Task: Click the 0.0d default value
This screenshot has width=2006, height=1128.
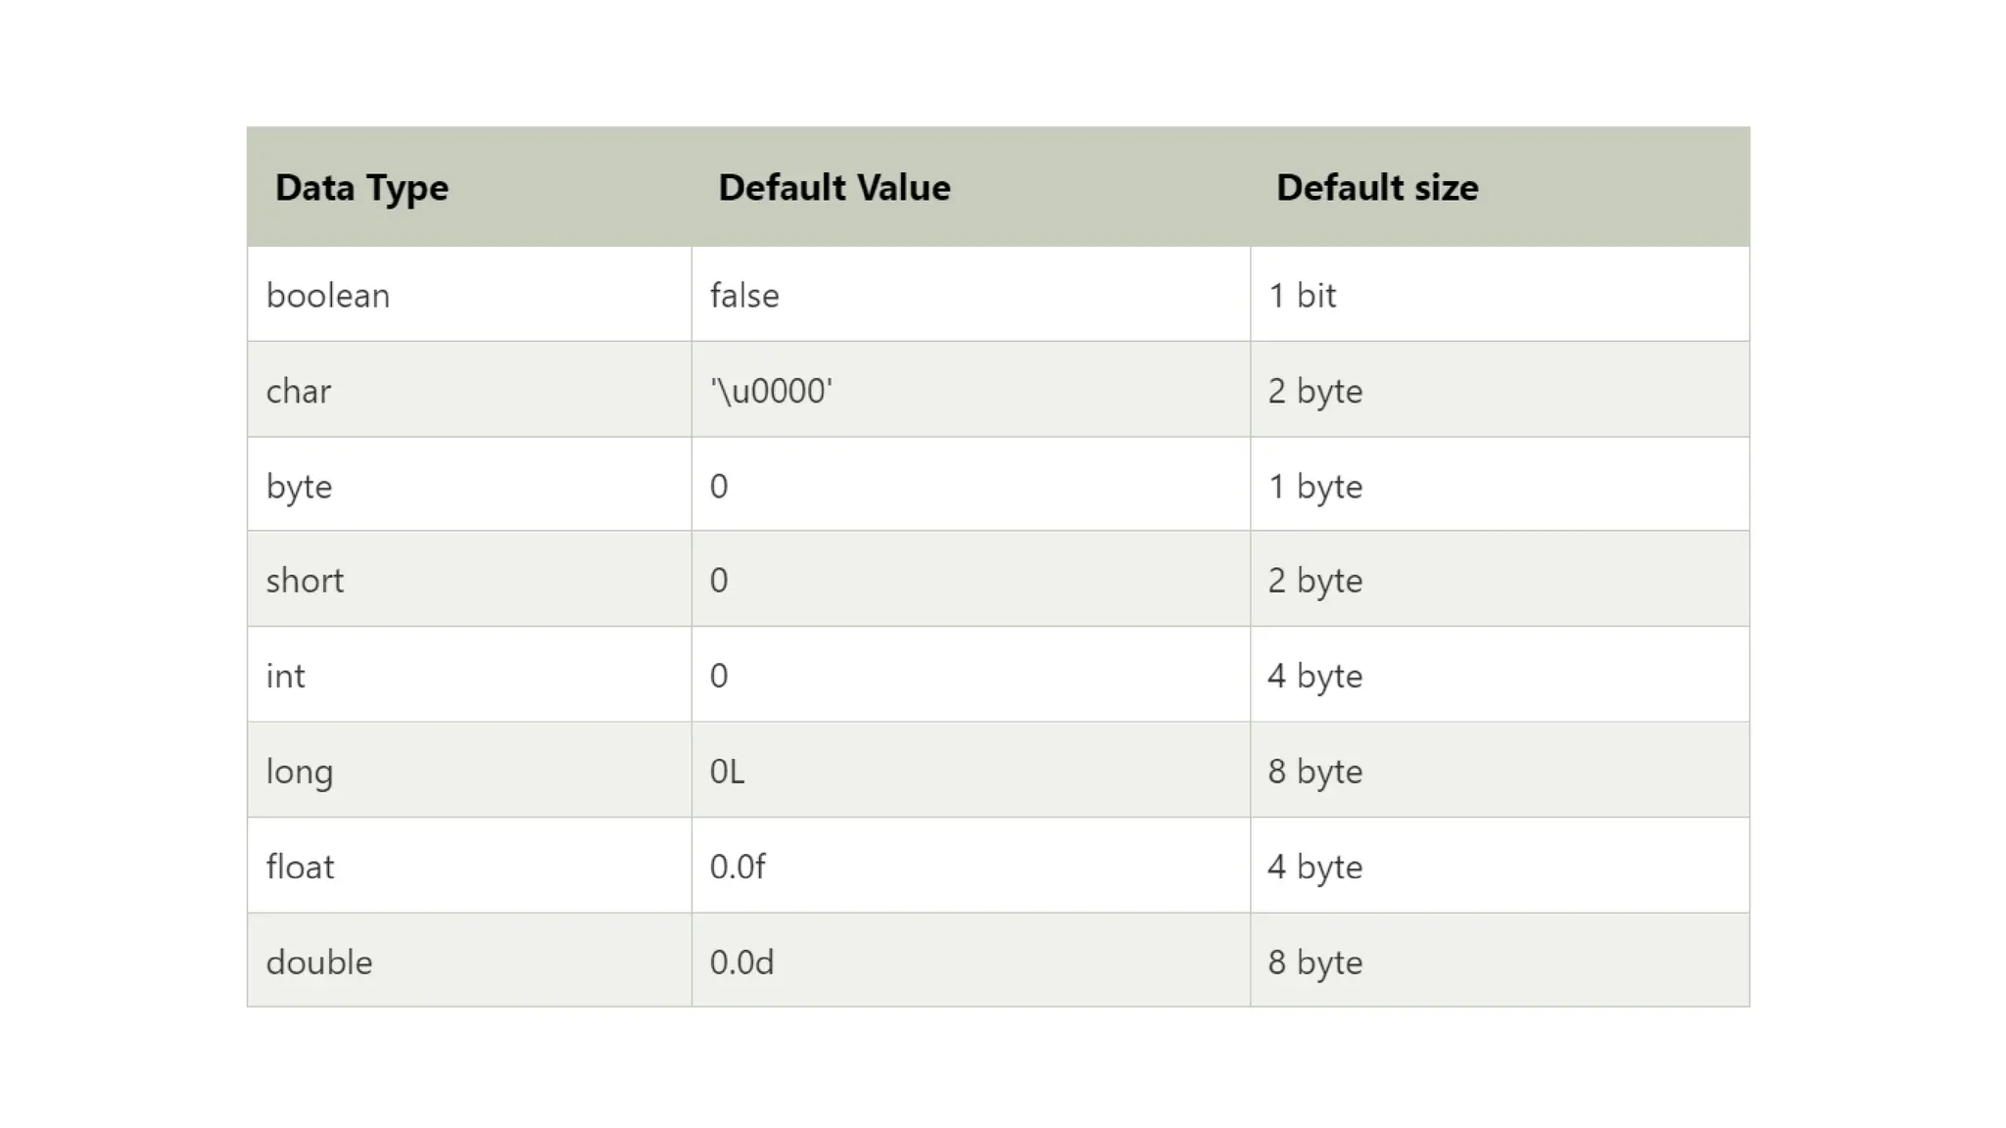Action: click(x=741, y=962)
